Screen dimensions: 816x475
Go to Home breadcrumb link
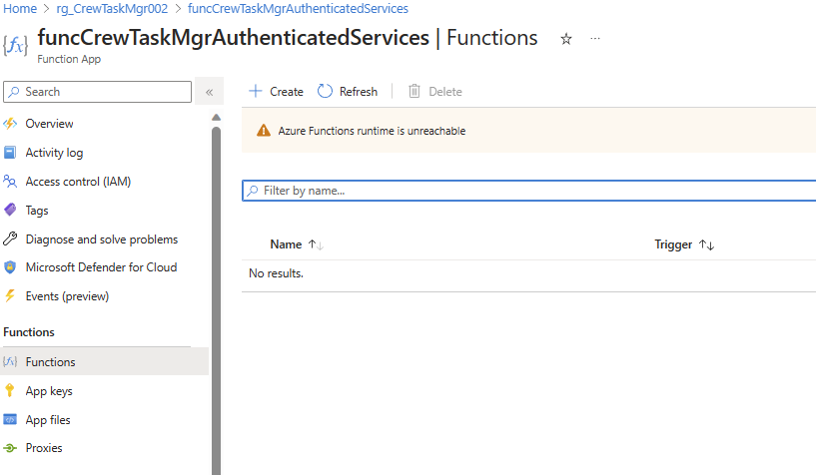(20, 9)
